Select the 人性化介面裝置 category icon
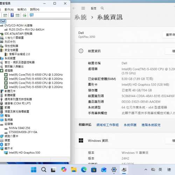 (x=2, y=38)
